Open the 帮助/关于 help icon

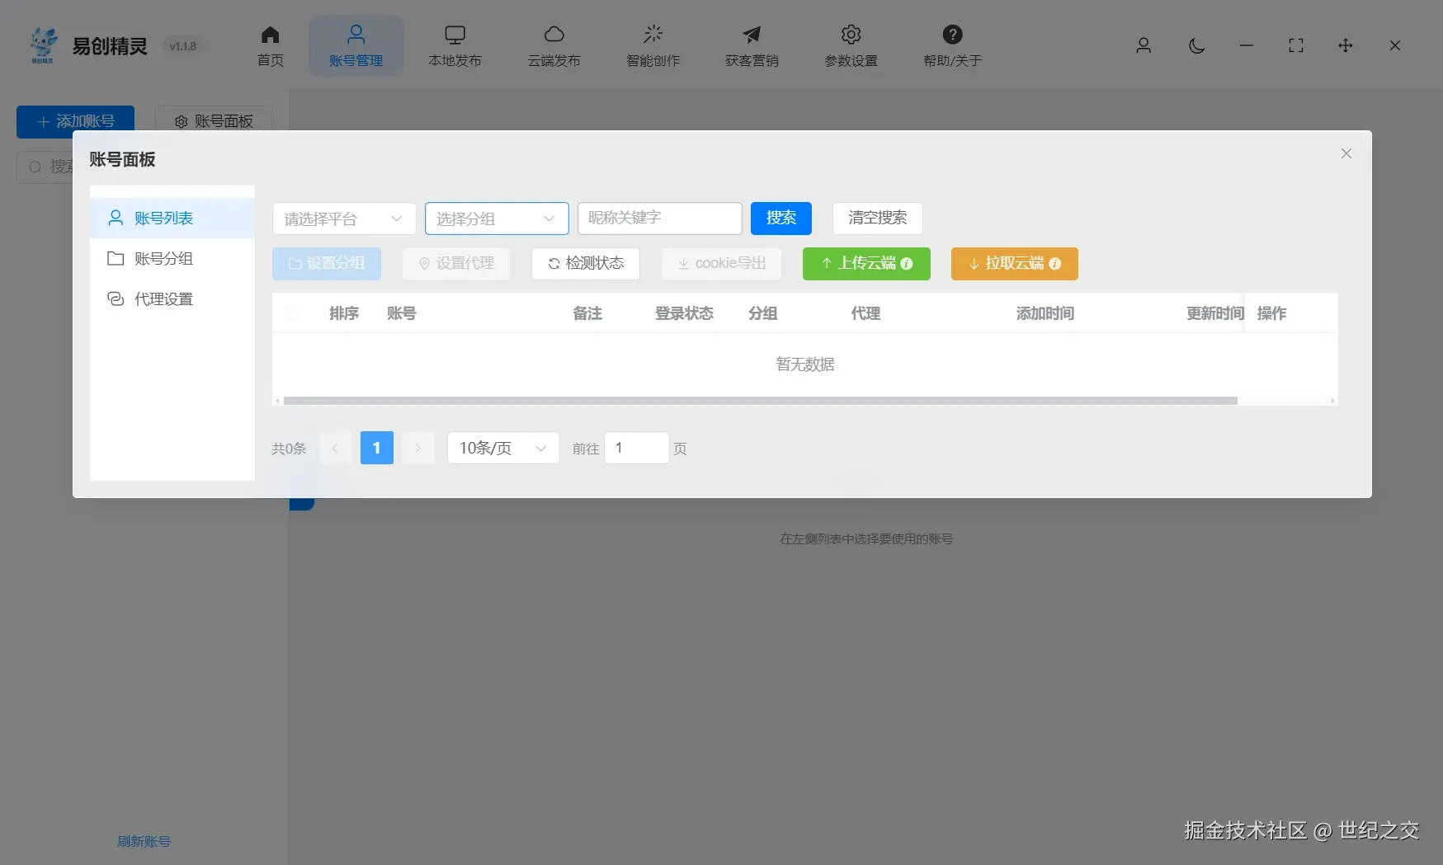pos(952,45)
